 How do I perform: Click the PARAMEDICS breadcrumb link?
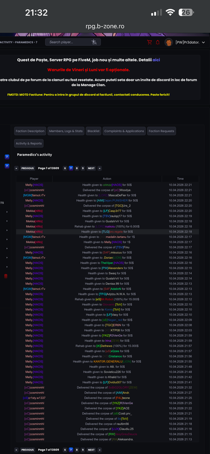click(x=24, y=42)
